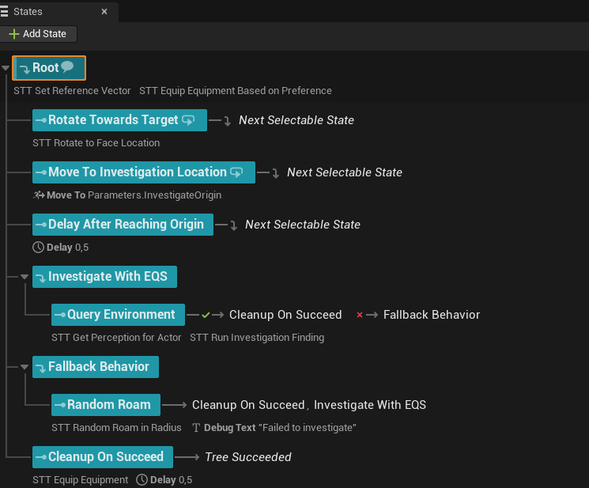Close the States panel tab
Screen dimensions: 589x488
104,12
